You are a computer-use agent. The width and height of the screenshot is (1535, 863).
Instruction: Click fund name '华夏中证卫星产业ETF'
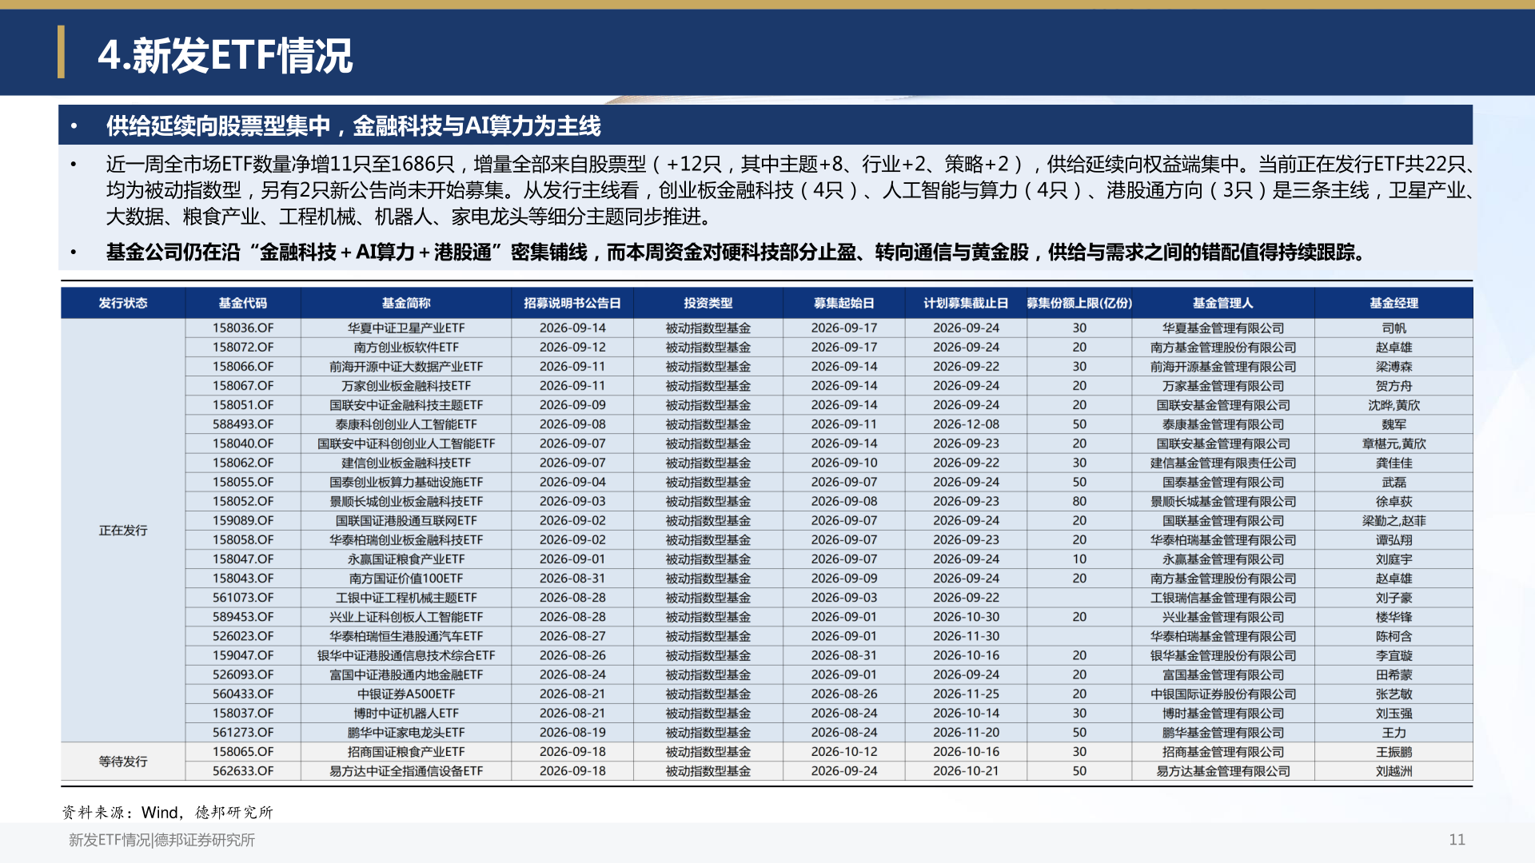click(406, 328)
